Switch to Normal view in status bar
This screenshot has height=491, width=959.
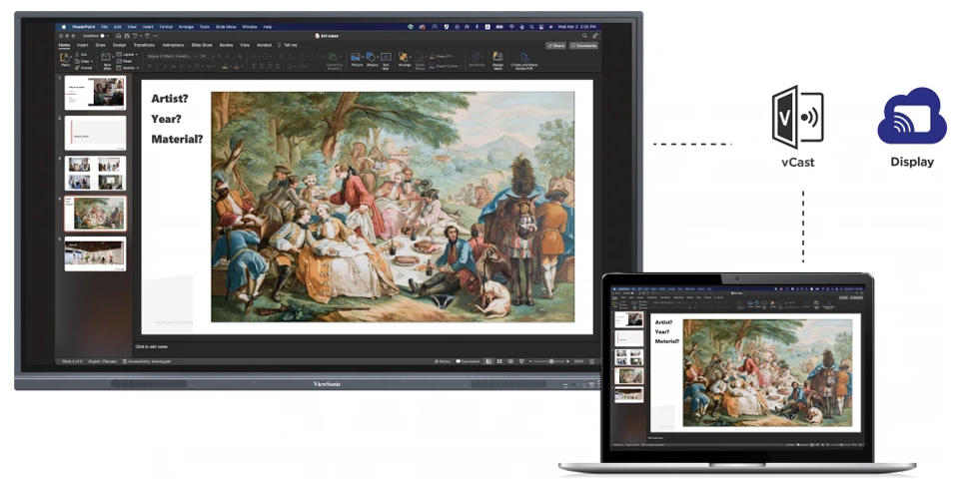tap(488, 361)
